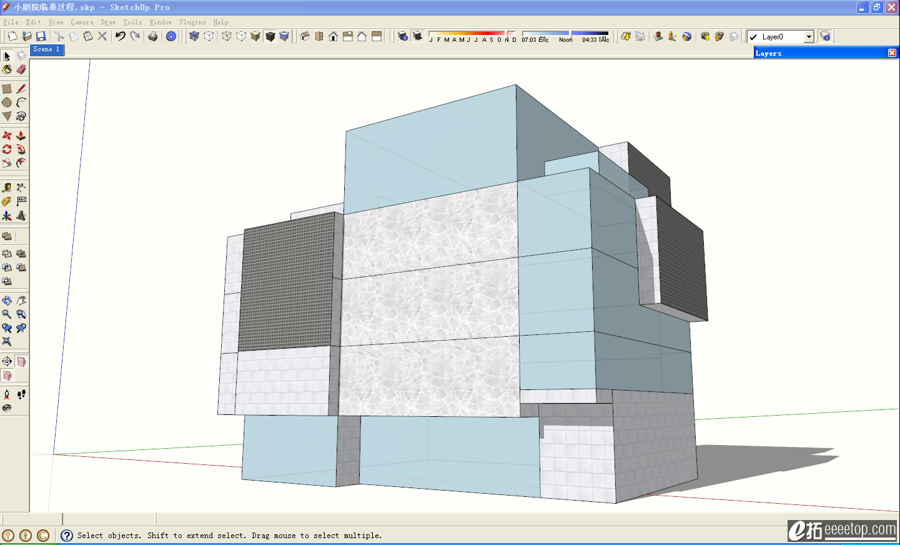Activate the Orbit camera tool
900x545 pixels.
[7, 301]
